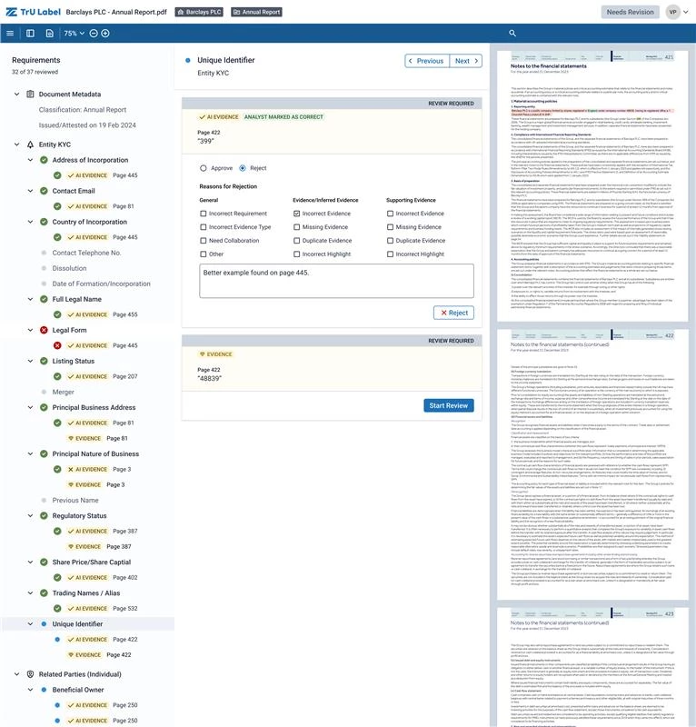Collapse the Address of Incorporation node
Image resolution: width=696 pixels, height=727 pixels.
(30, 160)
